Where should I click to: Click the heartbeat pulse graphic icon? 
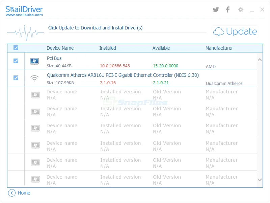[26, 32]
